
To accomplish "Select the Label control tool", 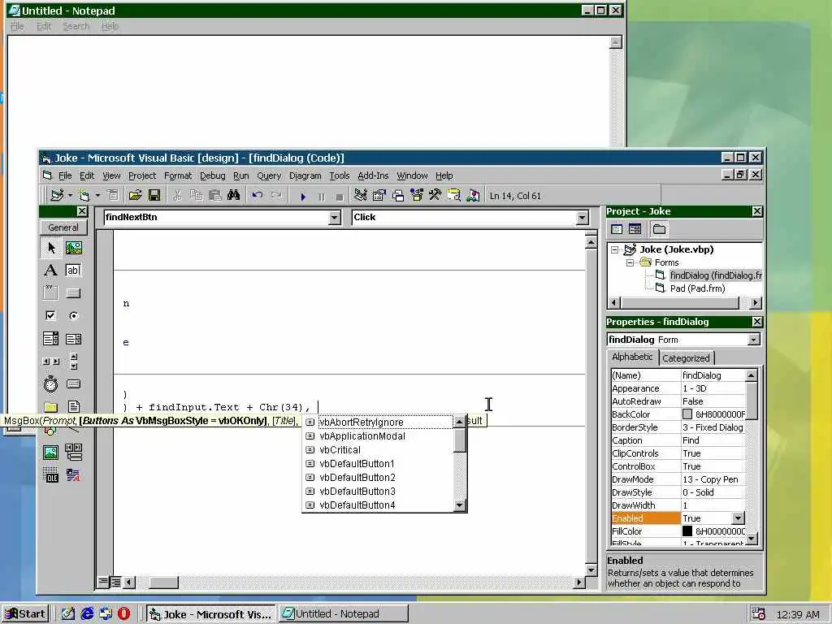I will pyautogui.click(x=51, y=271).
